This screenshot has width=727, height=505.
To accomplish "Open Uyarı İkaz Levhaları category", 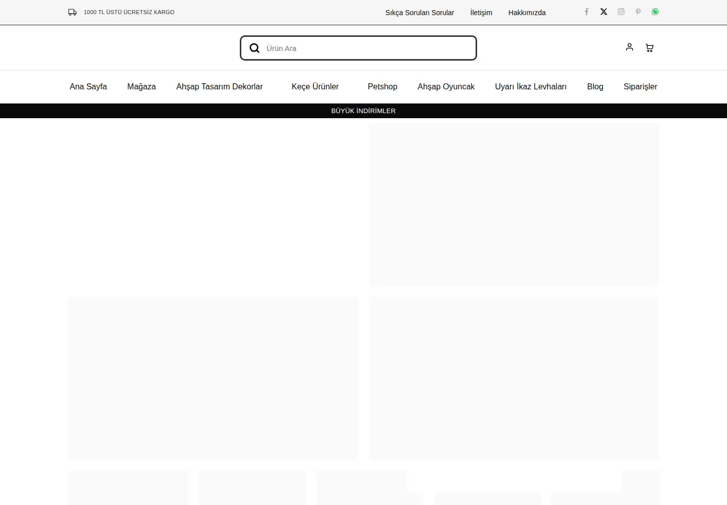I will coord(531,87).
